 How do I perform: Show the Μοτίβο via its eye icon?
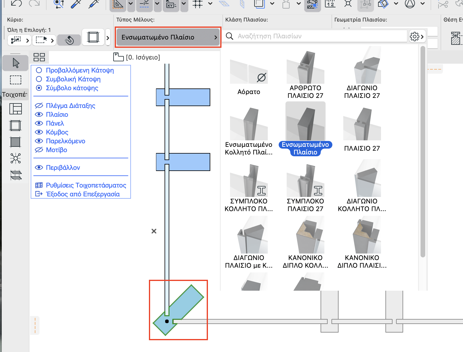pos(39,150)
